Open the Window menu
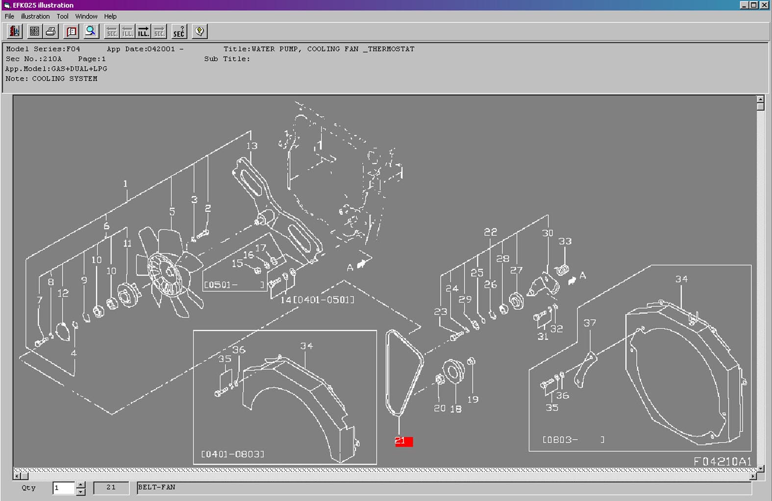The image size is (772, 501). coord(86,16)
